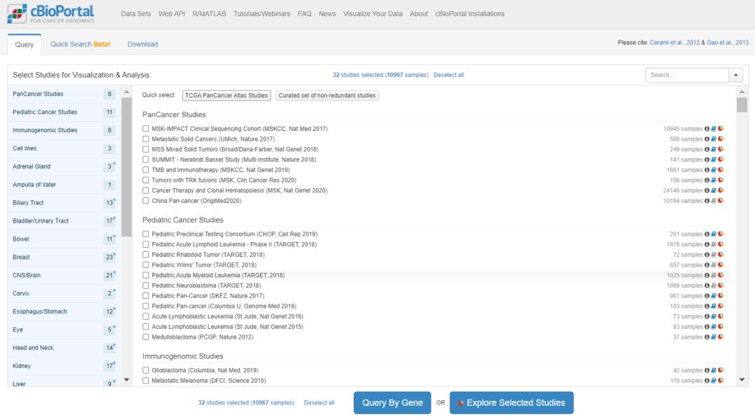755x417 pixels.
Task: Open pie chart summary for Glioblastoma (Columbia)
Action: point(721,370)
